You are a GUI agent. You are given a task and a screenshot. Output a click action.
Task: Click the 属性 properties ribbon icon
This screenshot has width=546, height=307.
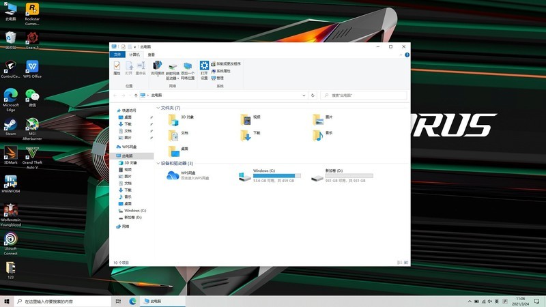117,68
